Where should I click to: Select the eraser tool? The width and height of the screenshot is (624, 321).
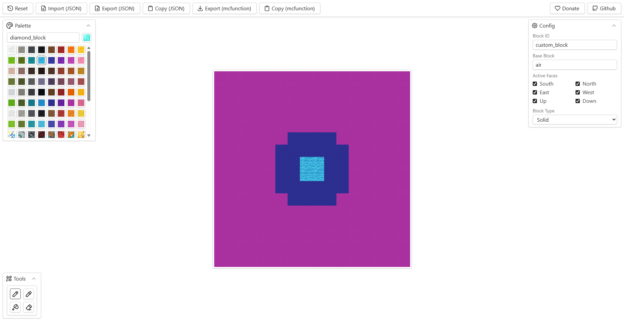tap(29, 307)
